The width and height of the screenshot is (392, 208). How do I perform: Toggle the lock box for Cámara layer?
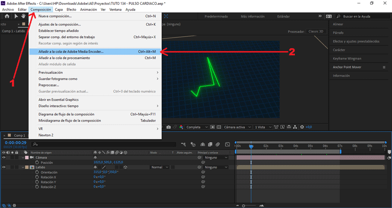17,157
